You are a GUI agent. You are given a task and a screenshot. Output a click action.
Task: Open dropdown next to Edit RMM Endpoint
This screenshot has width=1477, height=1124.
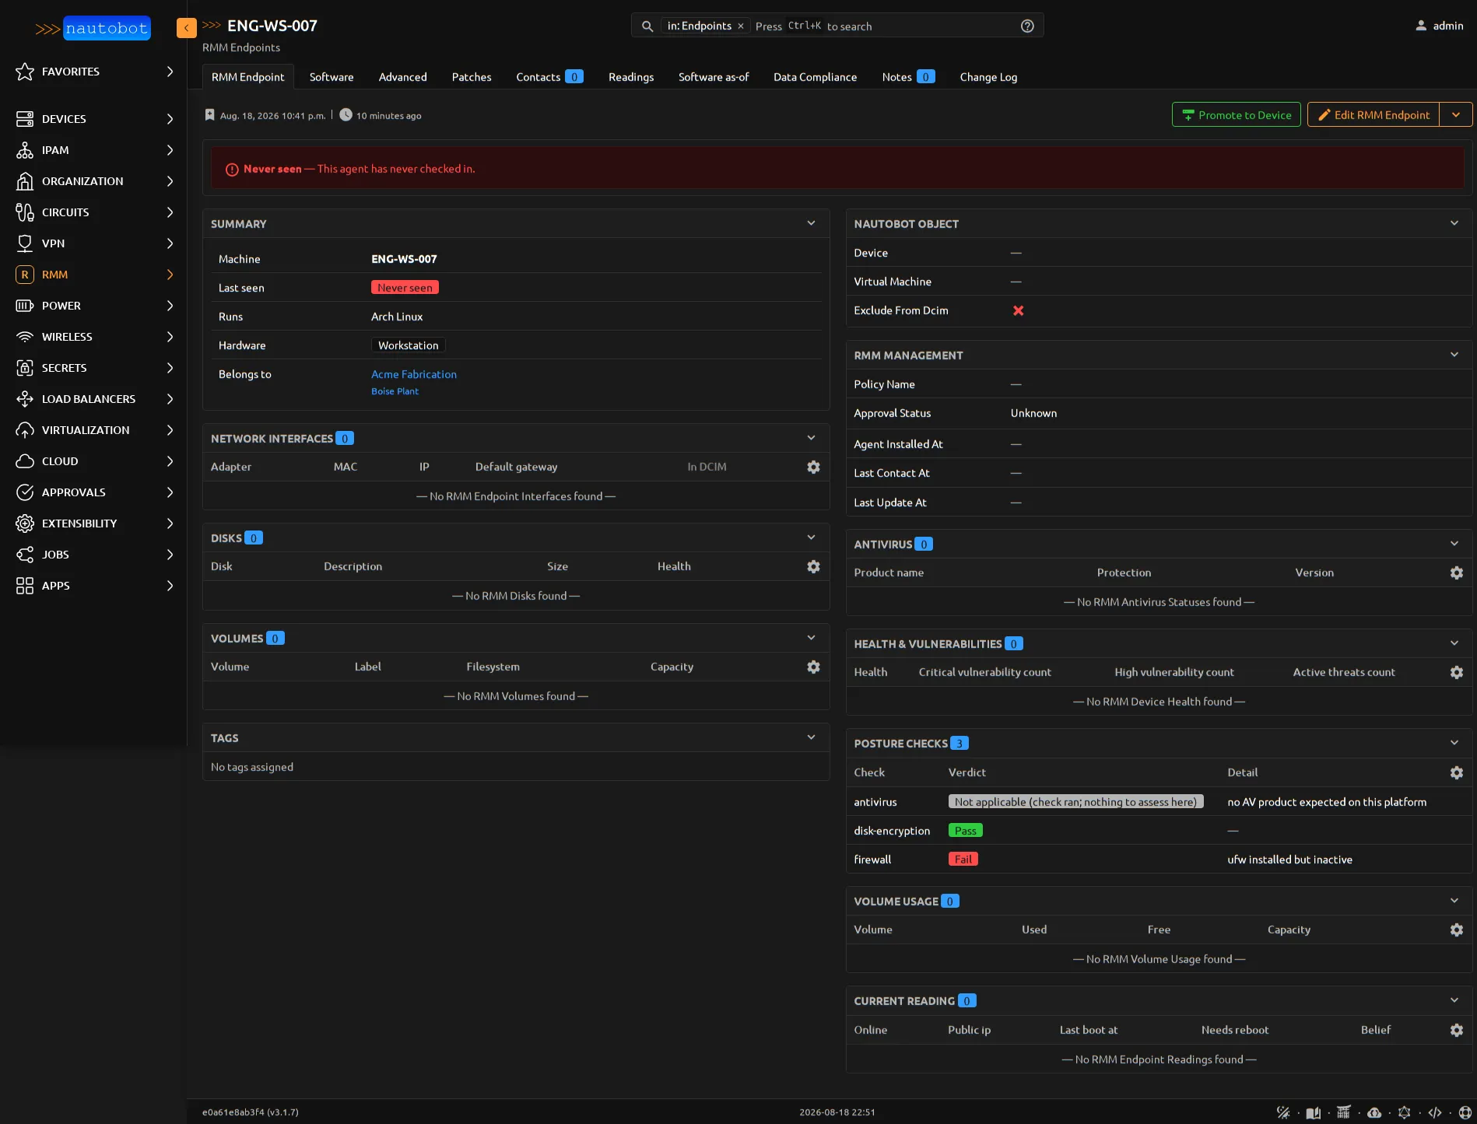(x=1455, y=114)
